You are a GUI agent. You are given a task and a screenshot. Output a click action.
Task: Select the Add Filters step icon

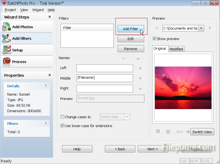point(6,38)
